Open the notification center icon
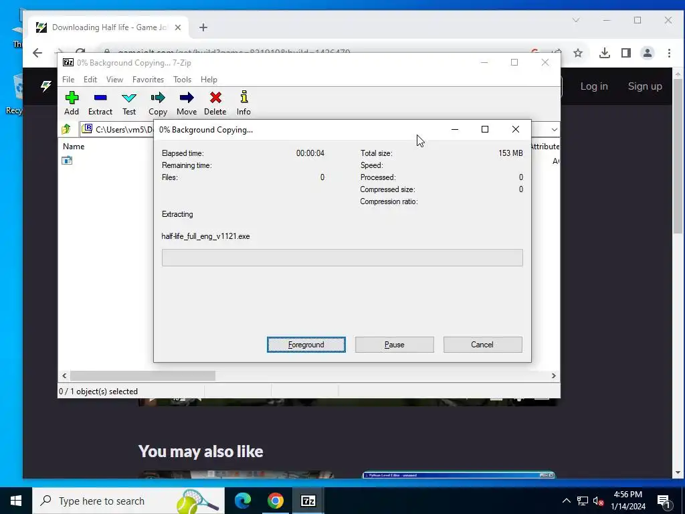 click(x=663, y=501)
